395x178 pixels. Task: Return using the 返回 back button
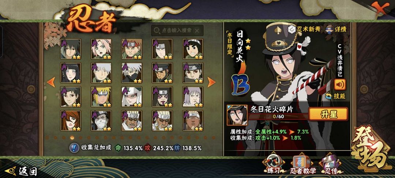[21, 171]
